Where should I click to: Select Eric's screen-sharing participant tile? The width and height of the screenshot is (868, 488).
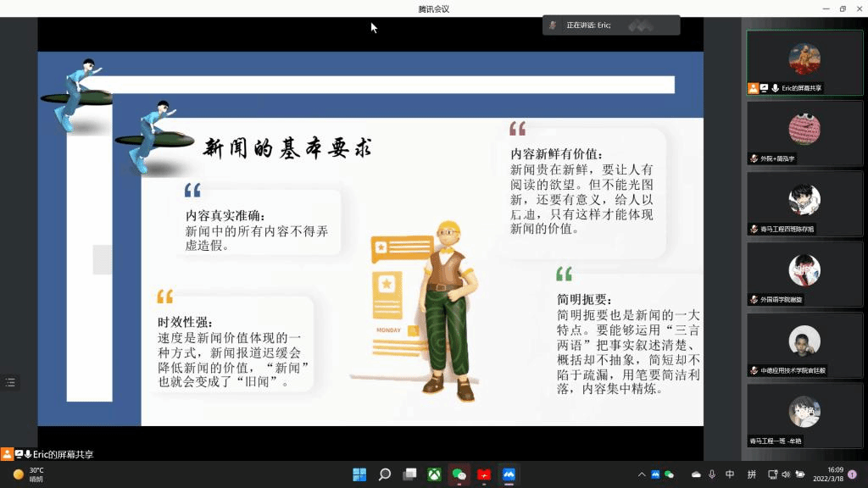pyautogui.click(x=804, y=63)
